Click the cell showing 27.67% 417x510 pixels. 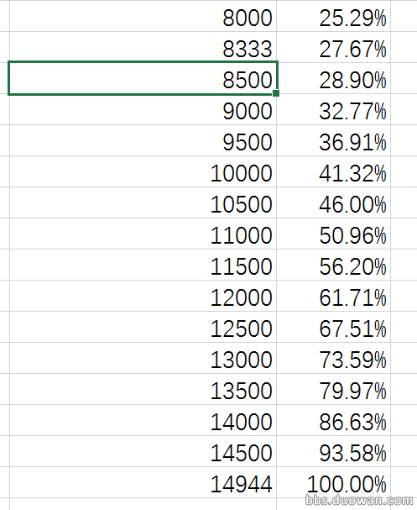pos(334,47)
